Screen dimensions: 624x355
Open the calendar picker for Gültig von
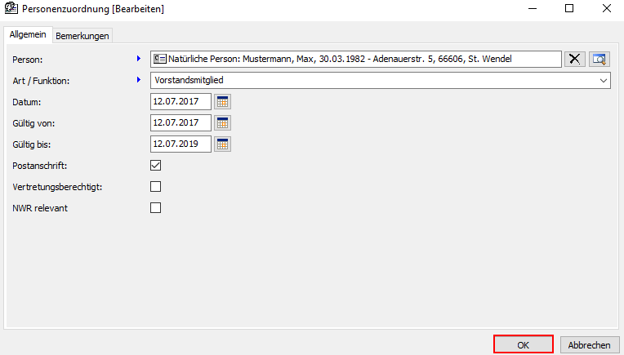tap(222, 122)
